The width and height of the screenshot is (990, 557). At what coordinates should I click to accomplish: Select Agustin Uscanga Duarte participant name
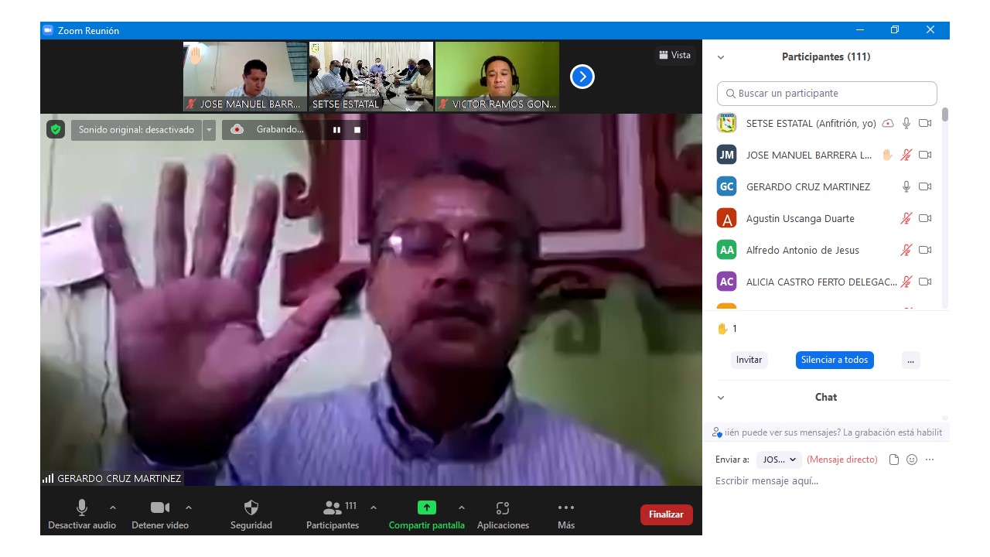pos(800,218)
